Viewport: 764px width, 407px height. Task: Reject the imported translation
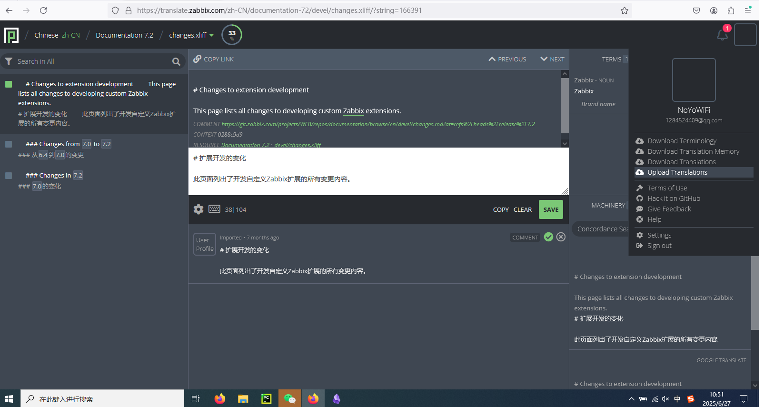point(561,237)
